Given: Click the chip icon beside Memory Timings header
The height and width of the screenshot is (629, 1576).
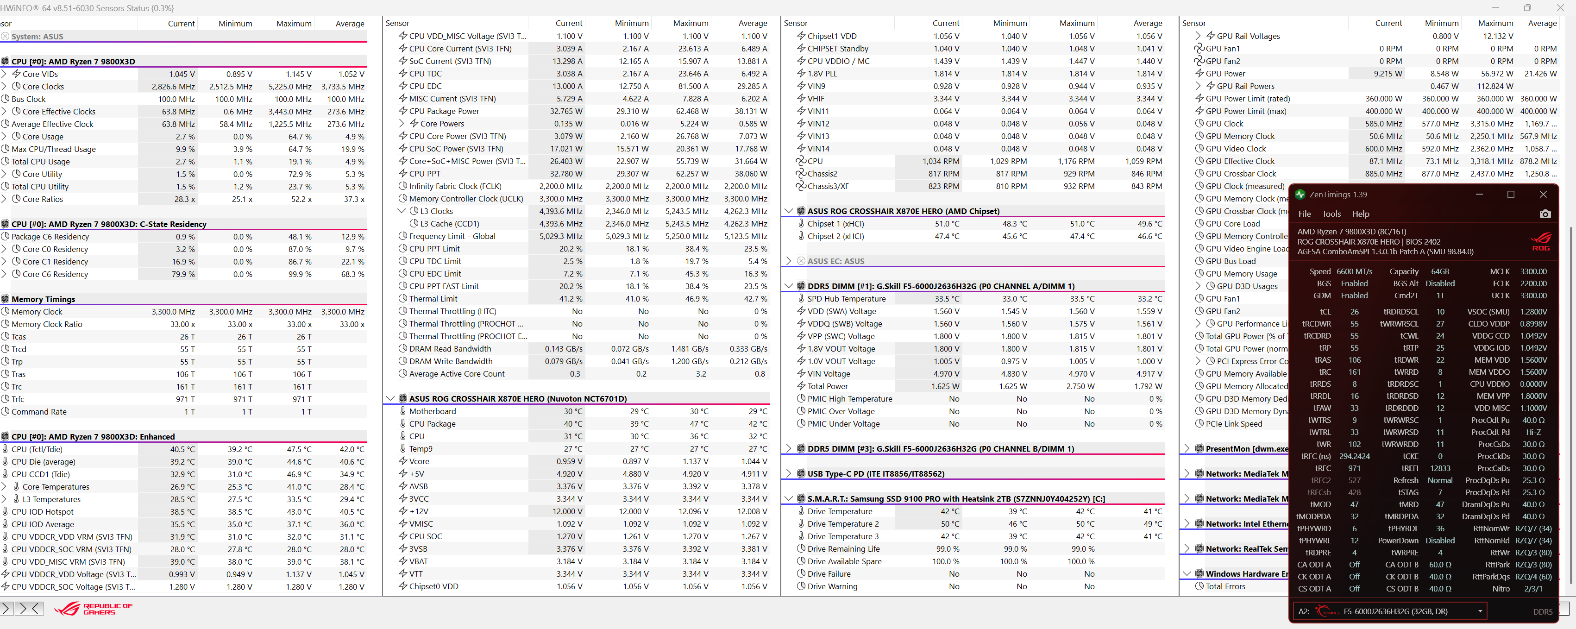Looking at the screenshot, I should (x=5, y=299).
